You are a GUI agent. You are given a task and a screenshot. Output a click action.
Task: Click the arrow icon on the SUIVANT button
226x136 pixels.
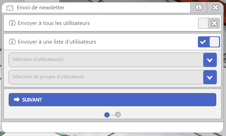(x=17, y=100)
